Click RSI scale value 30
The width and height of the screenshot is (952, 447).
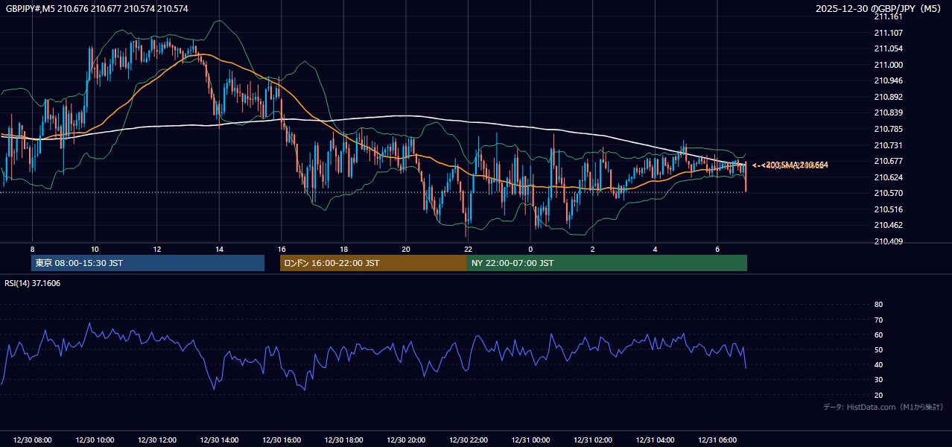(878, 379)
